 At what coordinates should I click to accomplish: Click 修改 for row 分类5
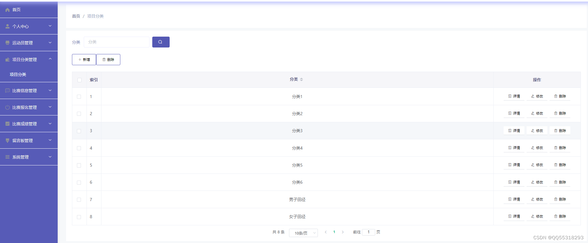[537, 165]
